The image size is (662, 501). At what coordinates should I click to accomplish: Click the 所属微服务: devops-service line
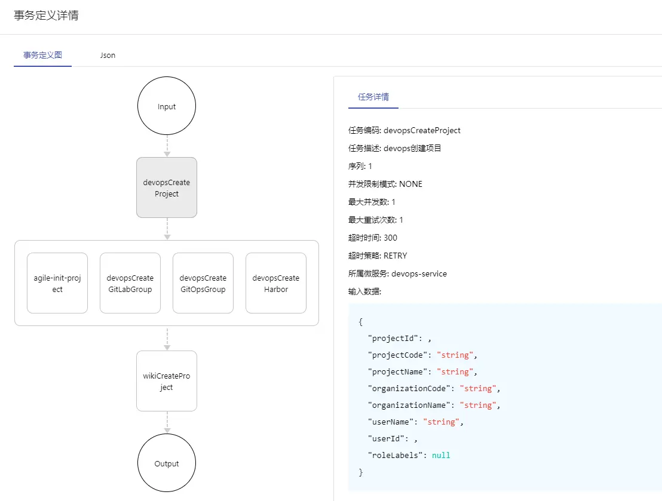click(398, 274)
